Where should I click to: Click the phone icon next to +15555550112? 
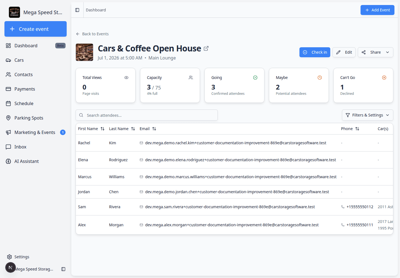pyautogui.click(x=343, y=207)
